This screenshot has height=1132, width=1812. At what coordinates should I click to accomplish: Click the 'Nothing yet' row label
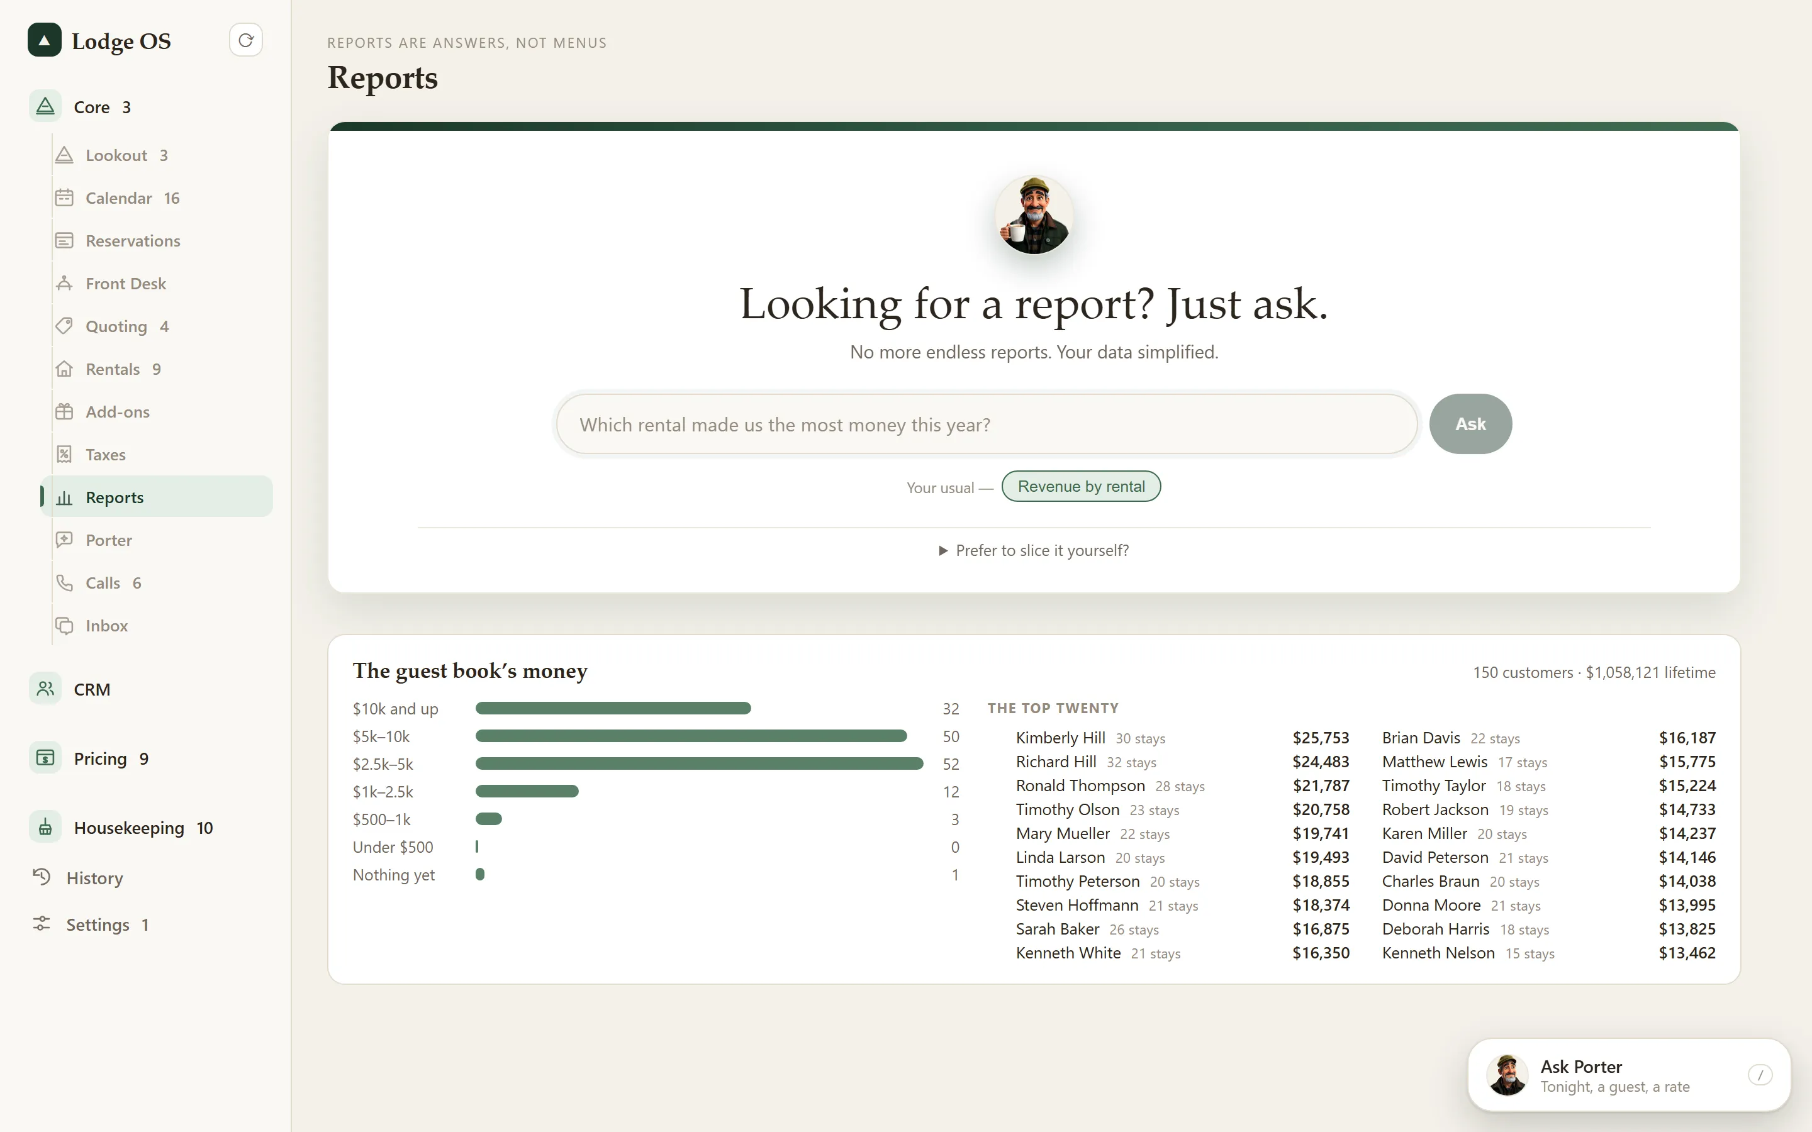[393, 874]
